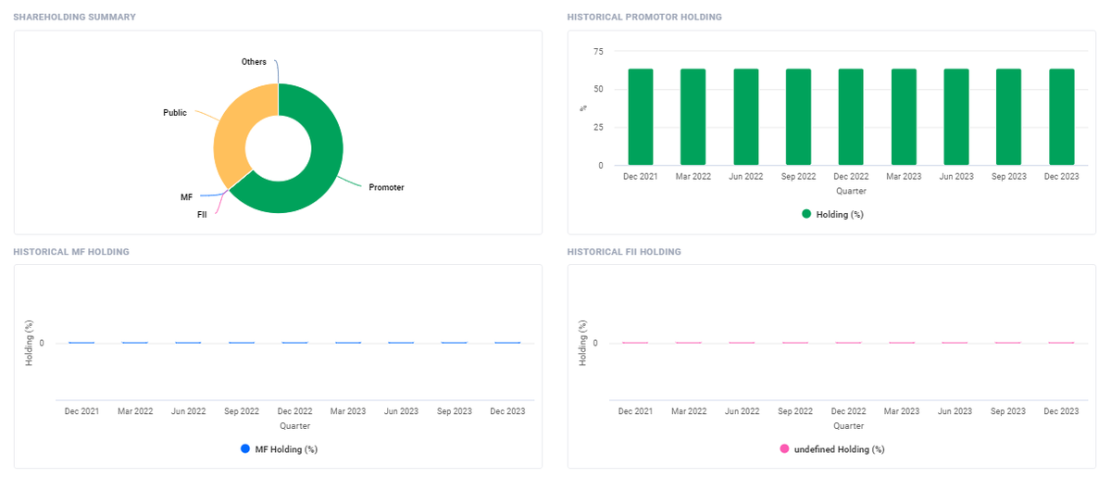Click the Jun 2022 label in the MF chart
Screen dimensions: 1111x478
coord(189,411)
